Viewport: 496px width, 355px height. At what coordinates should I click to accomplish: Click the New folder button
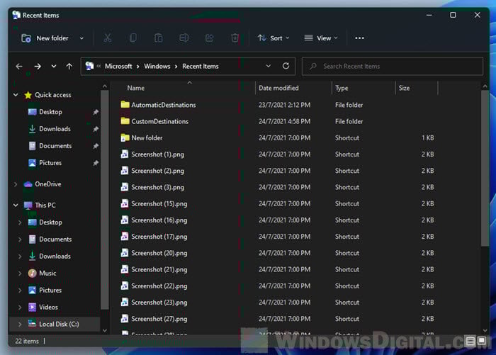(x=45, y=38)
